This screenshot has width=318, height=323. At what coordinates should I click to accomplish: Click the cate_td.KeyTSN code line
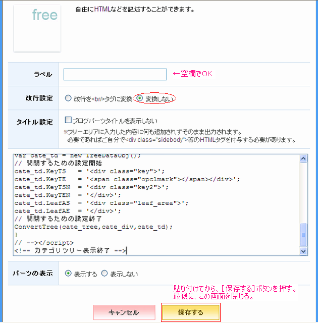tap(91, 187)
